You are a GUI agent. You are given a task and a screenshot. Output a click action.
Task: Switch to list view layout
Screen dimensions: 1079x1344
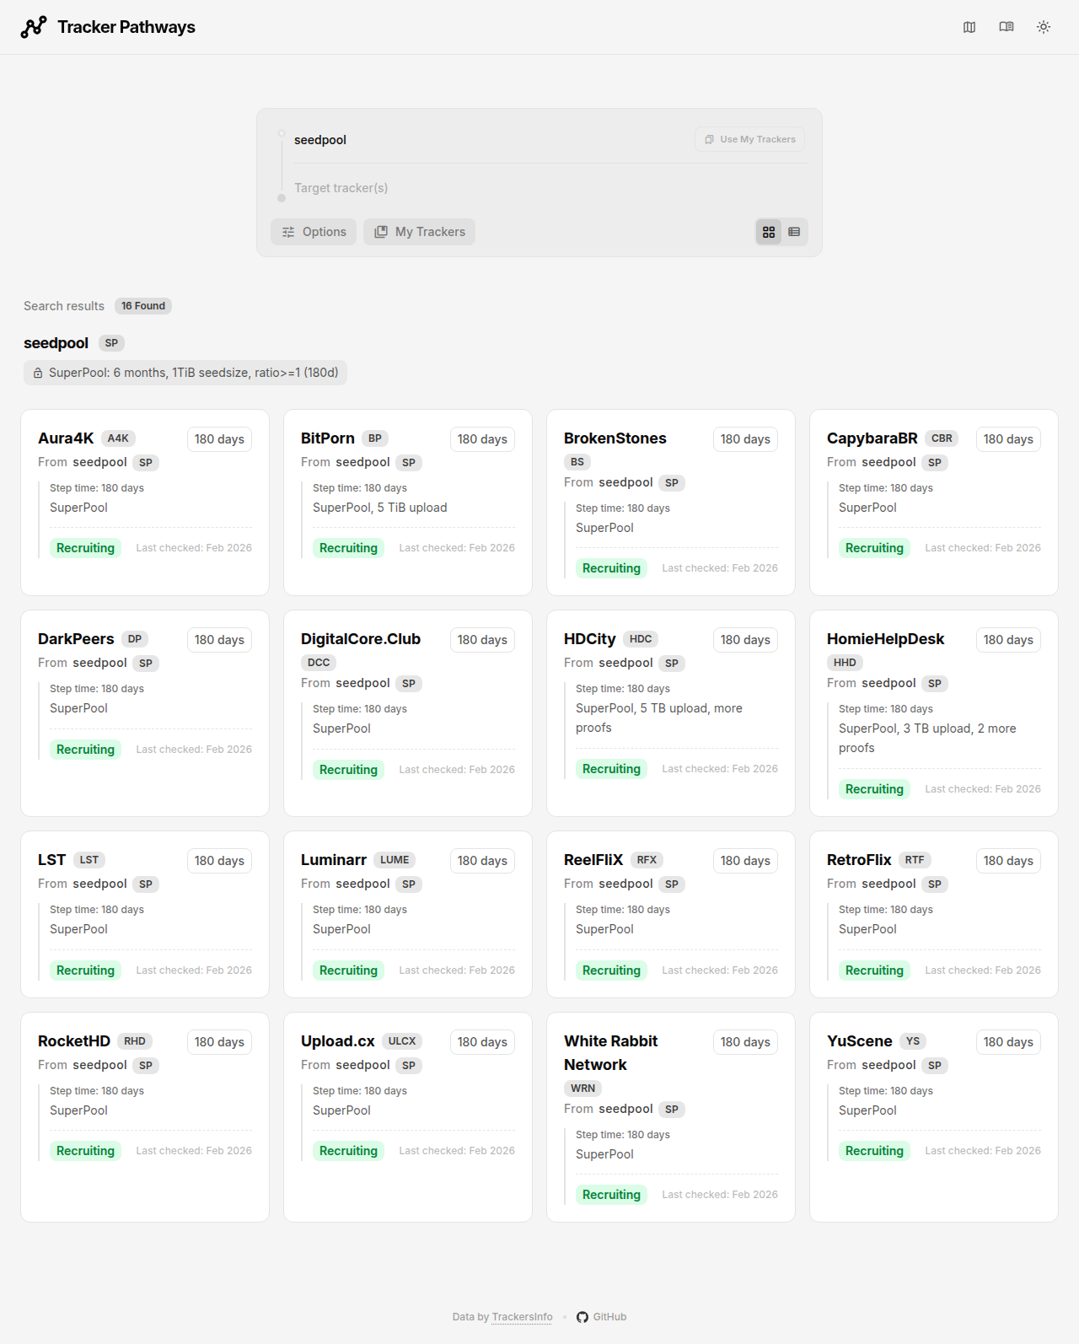(x=794, y=232)
